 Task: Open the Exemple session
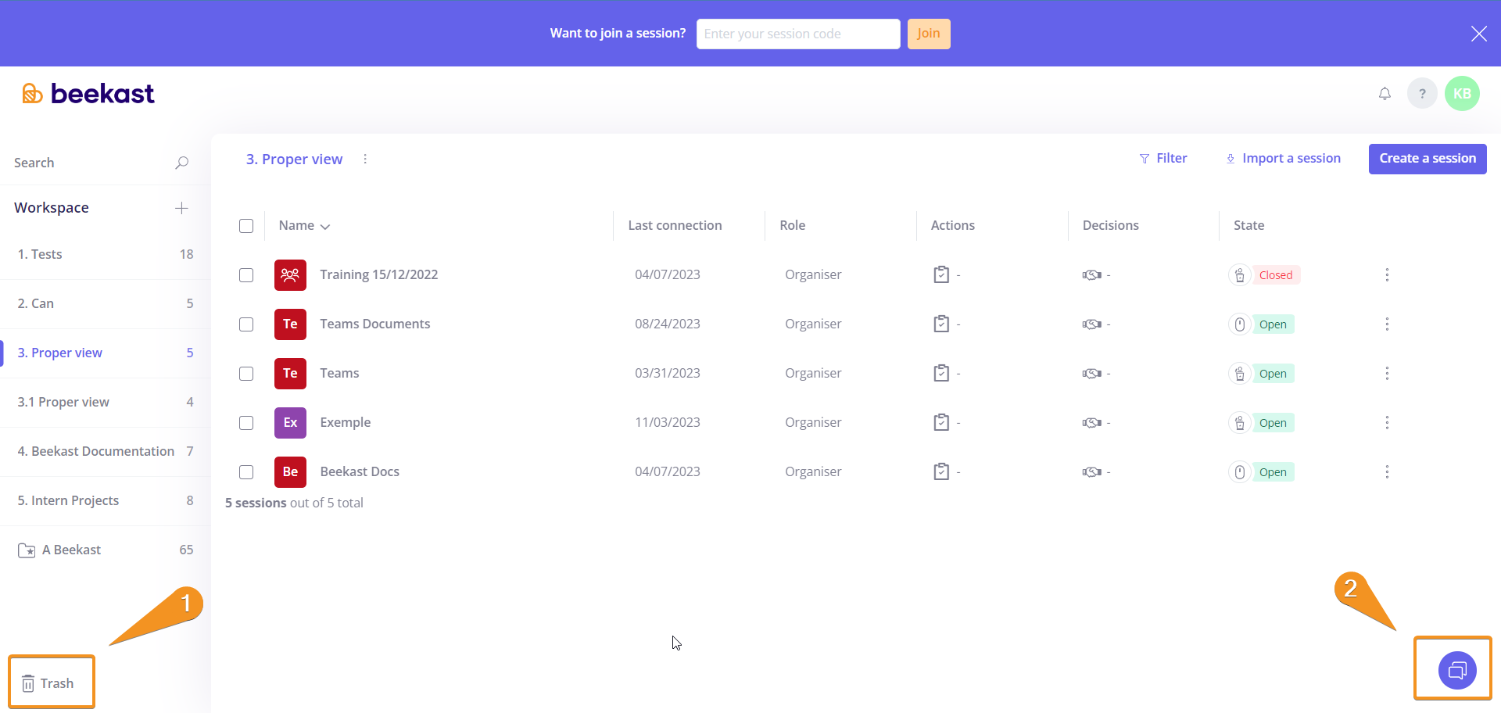pos(346,422)
